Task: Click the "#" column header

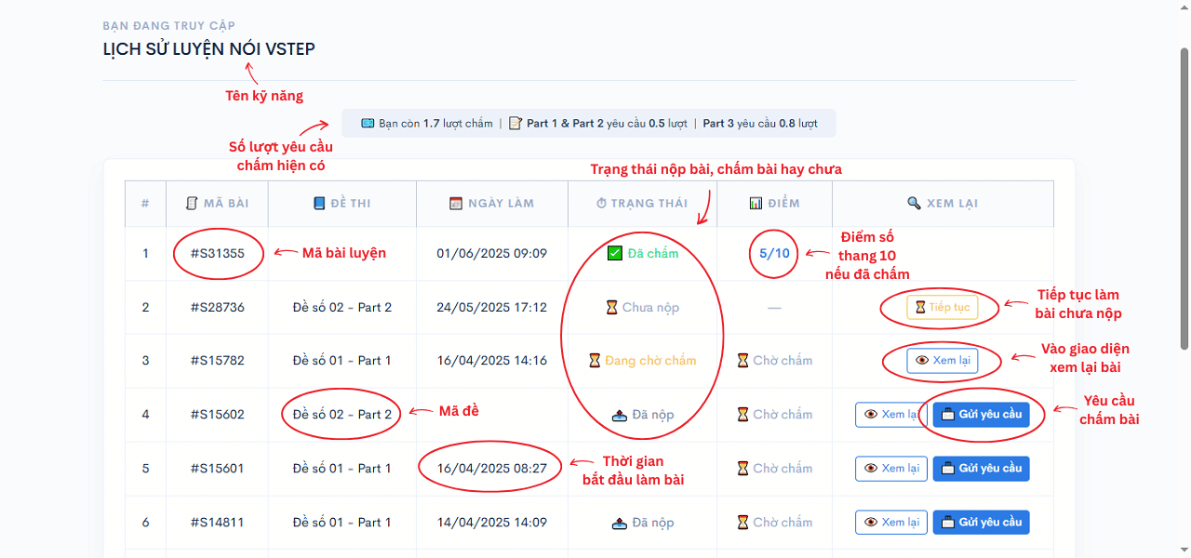Action: coord(145,203)
